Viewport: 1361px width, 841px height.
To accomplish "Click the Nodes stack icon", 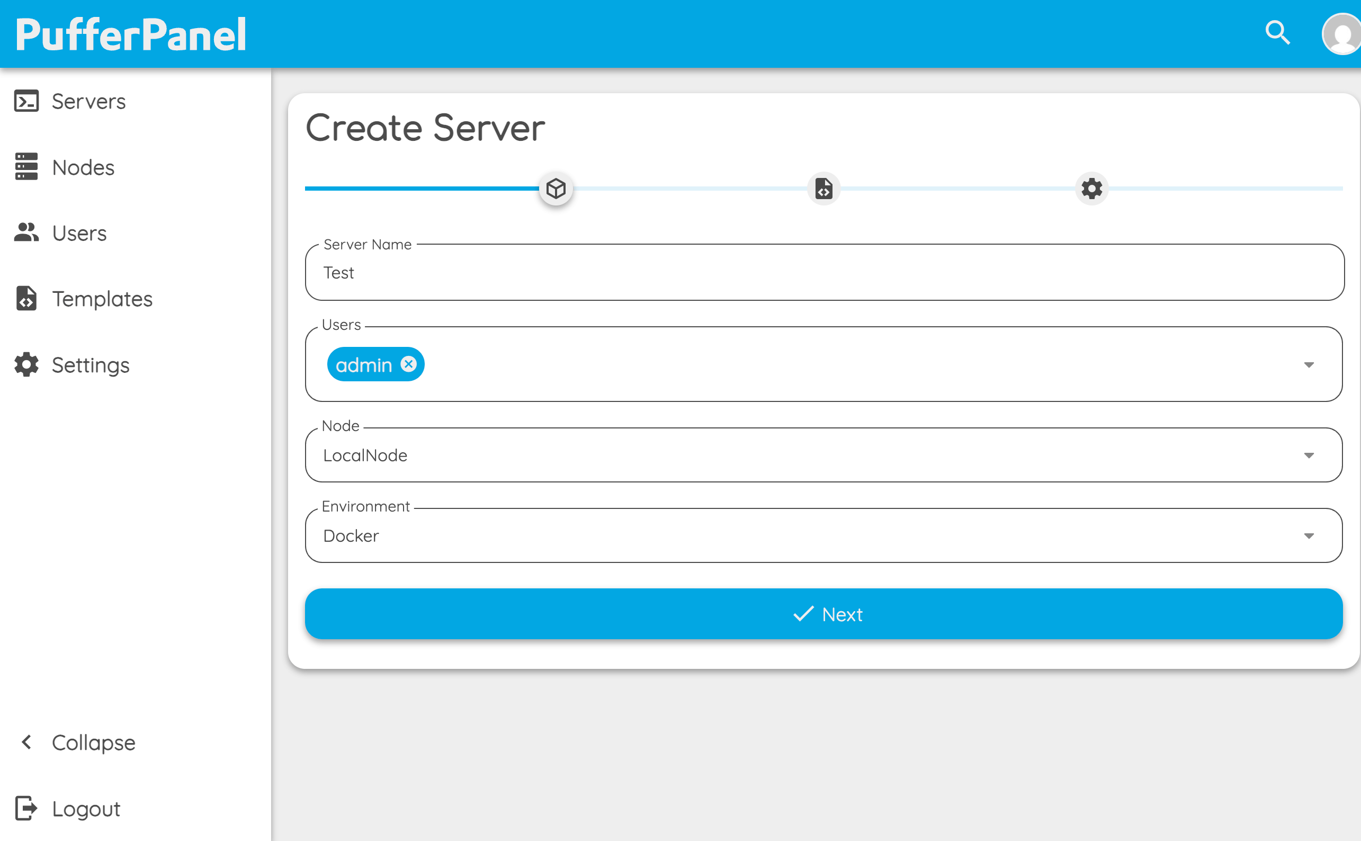I will 26,167.
